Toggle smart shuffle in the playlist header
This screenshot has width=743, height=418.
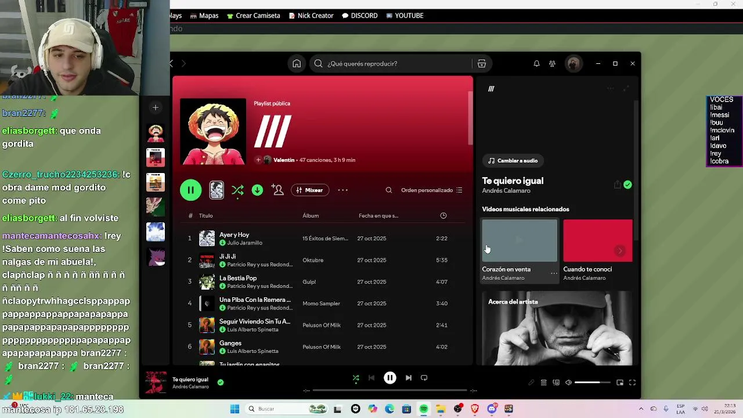pyautogui.click(x=237, y=190)
